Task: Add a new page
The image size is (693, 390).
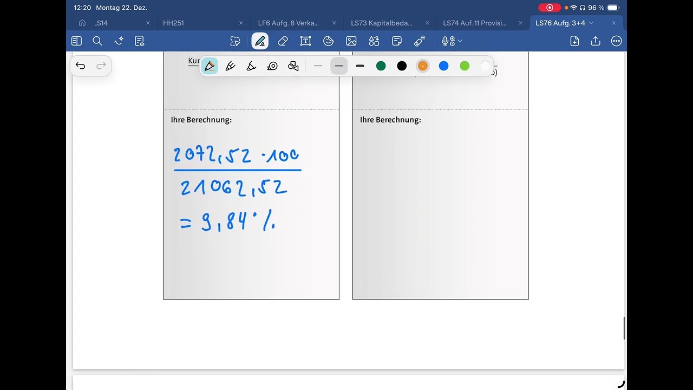Action: click(x=575, y=41)
